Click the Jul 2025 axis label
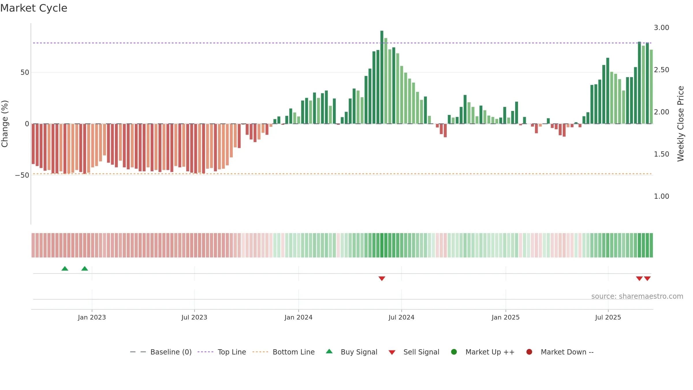693x390 pixels. point(608,317)
